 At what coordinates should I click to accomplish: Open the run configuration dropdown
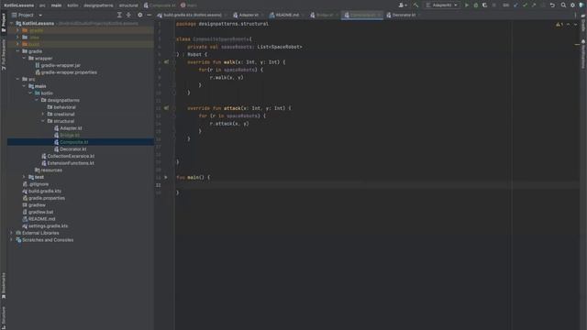click(x=442, y=5)
